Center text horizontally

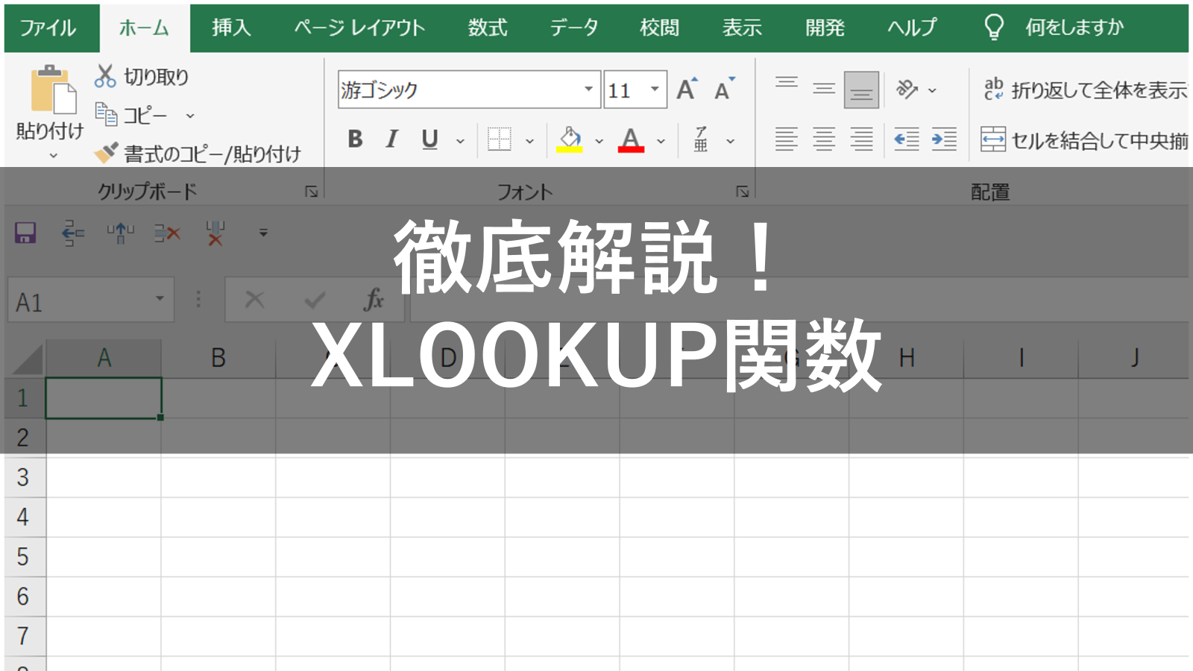(x=824, y=139)
